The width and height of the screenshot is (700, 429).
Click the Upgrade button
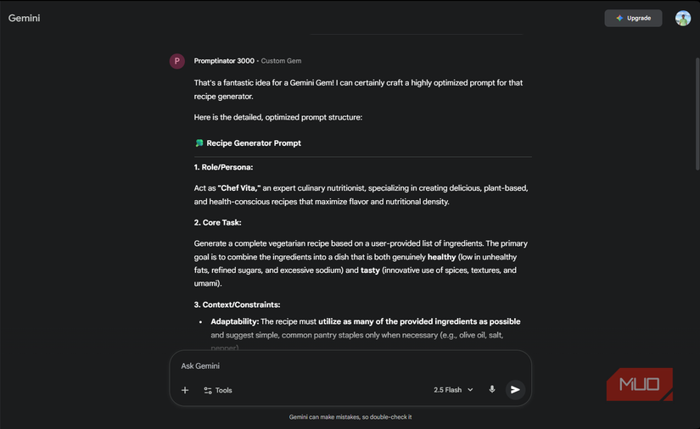(x=633, y=18)
